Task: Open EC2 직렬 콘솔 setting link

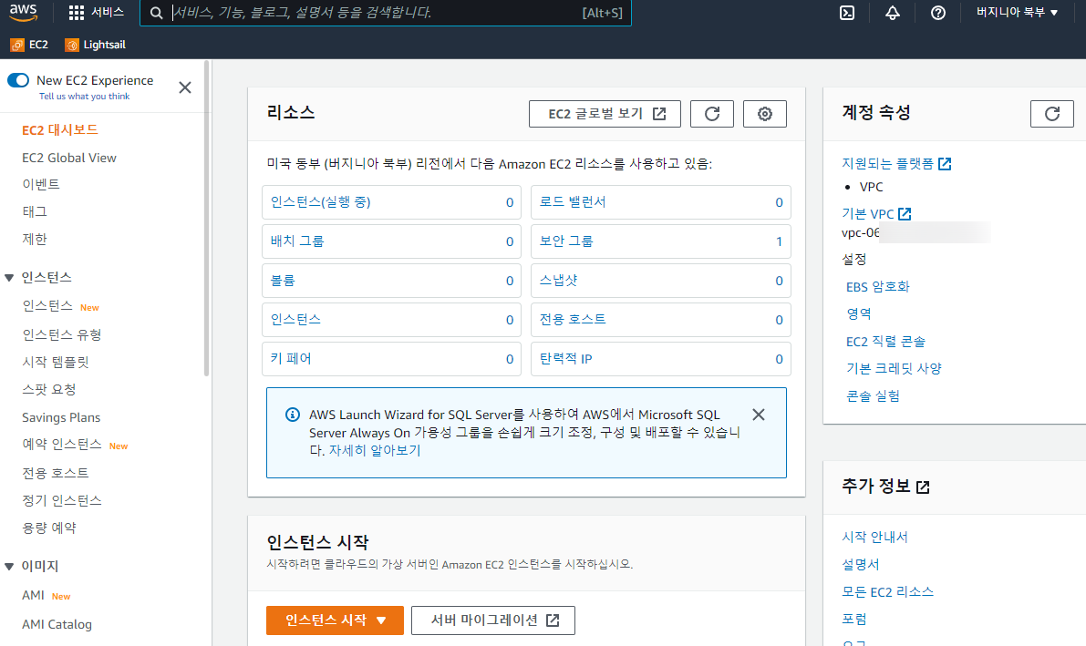Action: (885, 342)
